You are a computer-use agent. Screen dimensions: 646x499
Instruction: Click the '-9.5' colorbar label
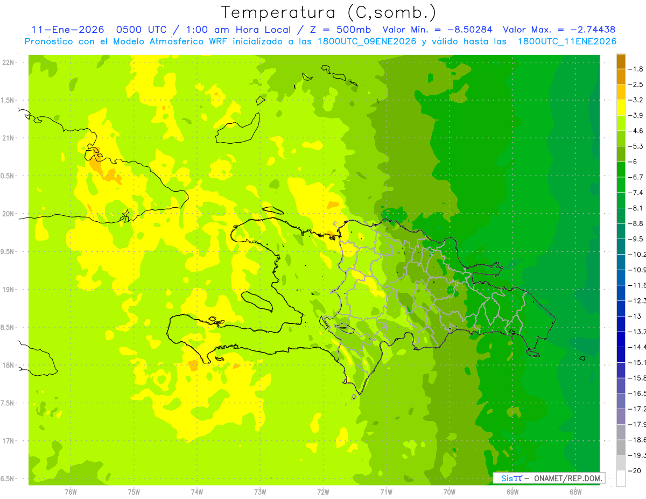click(637, 239)
